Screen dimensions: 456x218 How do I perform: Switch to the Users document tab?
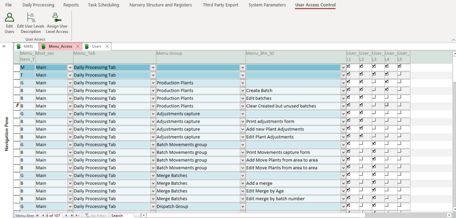point(96,46)
